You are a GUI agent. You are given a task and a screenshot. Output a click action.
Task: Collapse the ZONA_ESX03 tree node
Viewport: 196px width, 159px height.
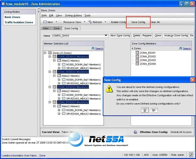50,87
